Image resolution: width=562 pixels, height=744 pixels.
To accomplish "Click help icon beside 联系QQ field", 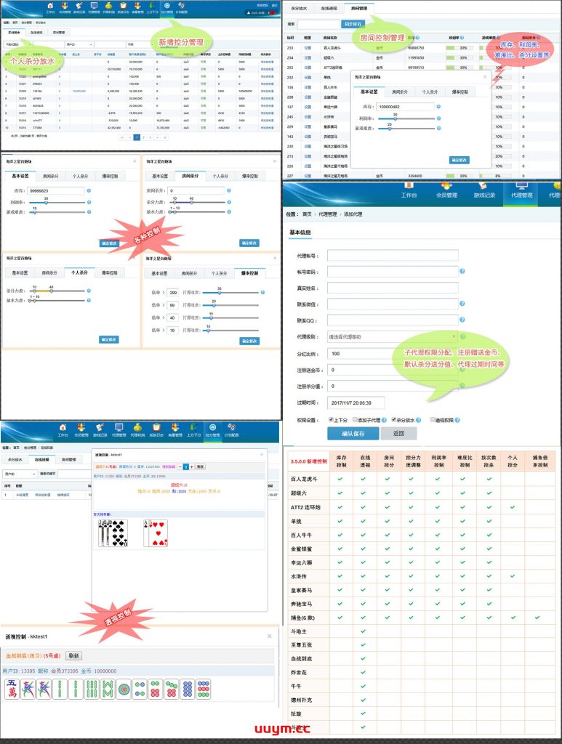I will (x=462, y=320).
